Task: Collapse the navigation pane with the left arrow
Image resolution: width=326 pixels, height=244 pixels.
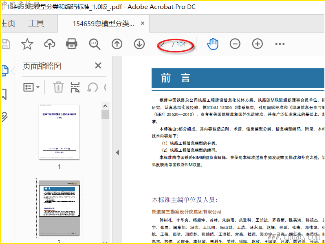Action: click(x=117, y=152)
